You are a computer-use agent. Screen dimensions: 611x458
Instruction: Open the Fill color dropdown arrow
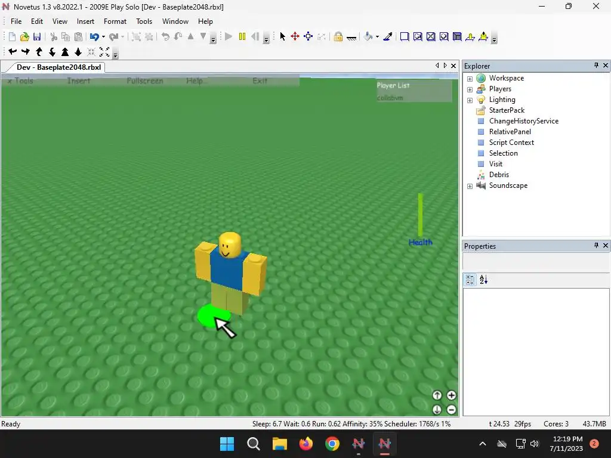[x=377, y=36]
